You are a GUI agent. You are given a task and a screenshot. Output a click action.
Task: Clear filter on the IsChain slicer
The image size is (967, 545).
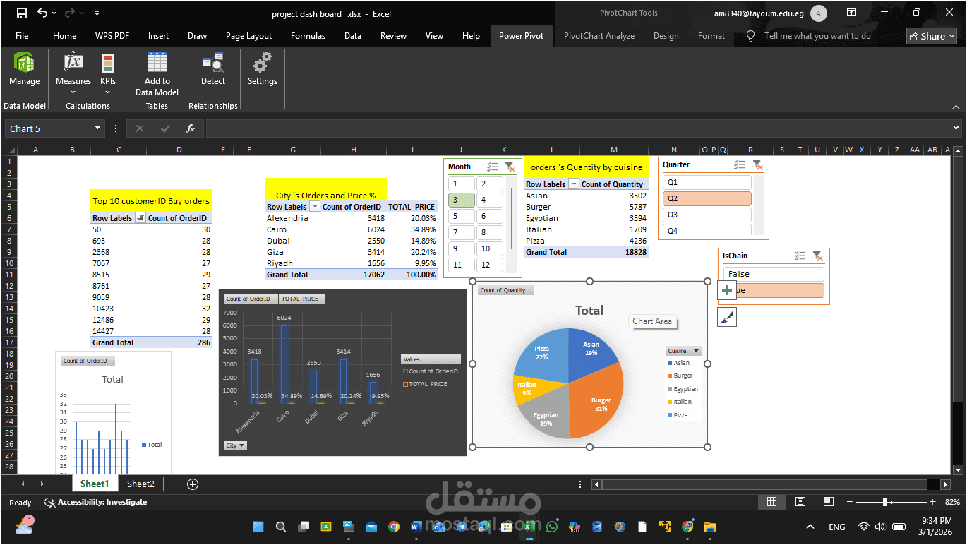tap(817, 256)
